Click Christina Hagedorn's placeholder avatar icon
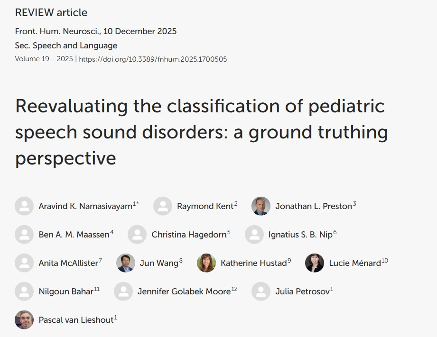The height and width of the screenshot is (337, 437). click(137, 235)
